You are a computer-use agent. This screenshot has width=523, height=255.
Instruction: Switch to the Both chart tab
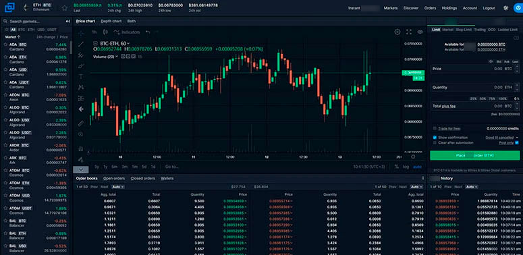click(132, 21)
